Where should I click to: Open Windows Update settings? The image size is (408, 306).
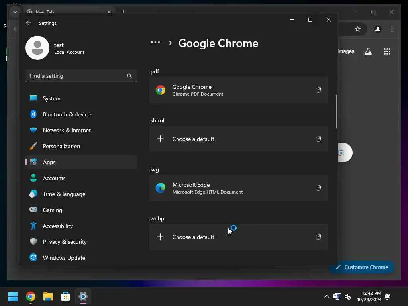tap(81, 258)
